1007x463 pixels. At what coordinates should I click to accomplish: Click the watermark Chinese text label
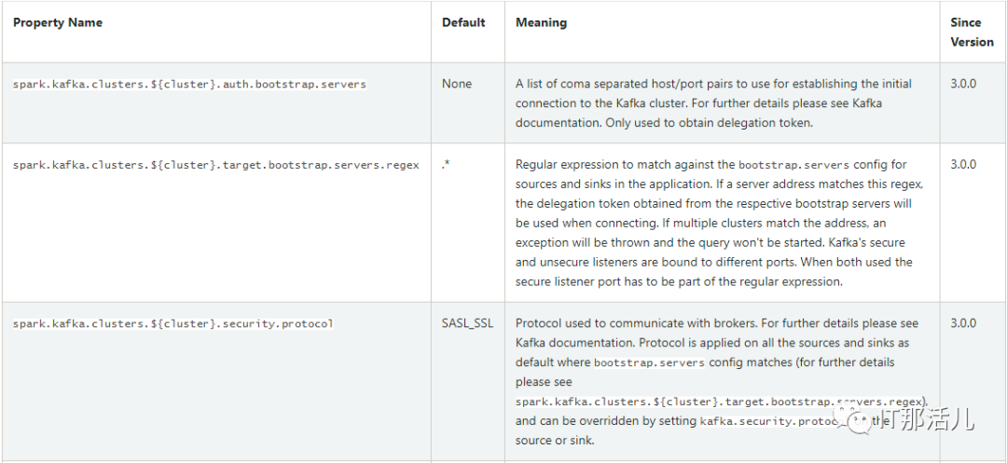coord(928,421)
